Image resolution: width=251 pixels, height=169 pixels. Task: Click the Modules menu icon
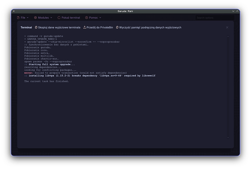[35, 18]
